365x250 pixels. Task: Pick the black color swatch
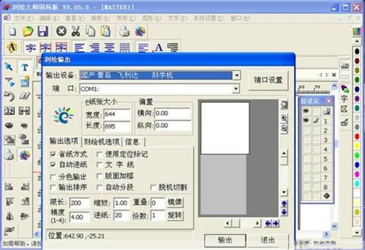pyautogui.click(x=357, y=51)
